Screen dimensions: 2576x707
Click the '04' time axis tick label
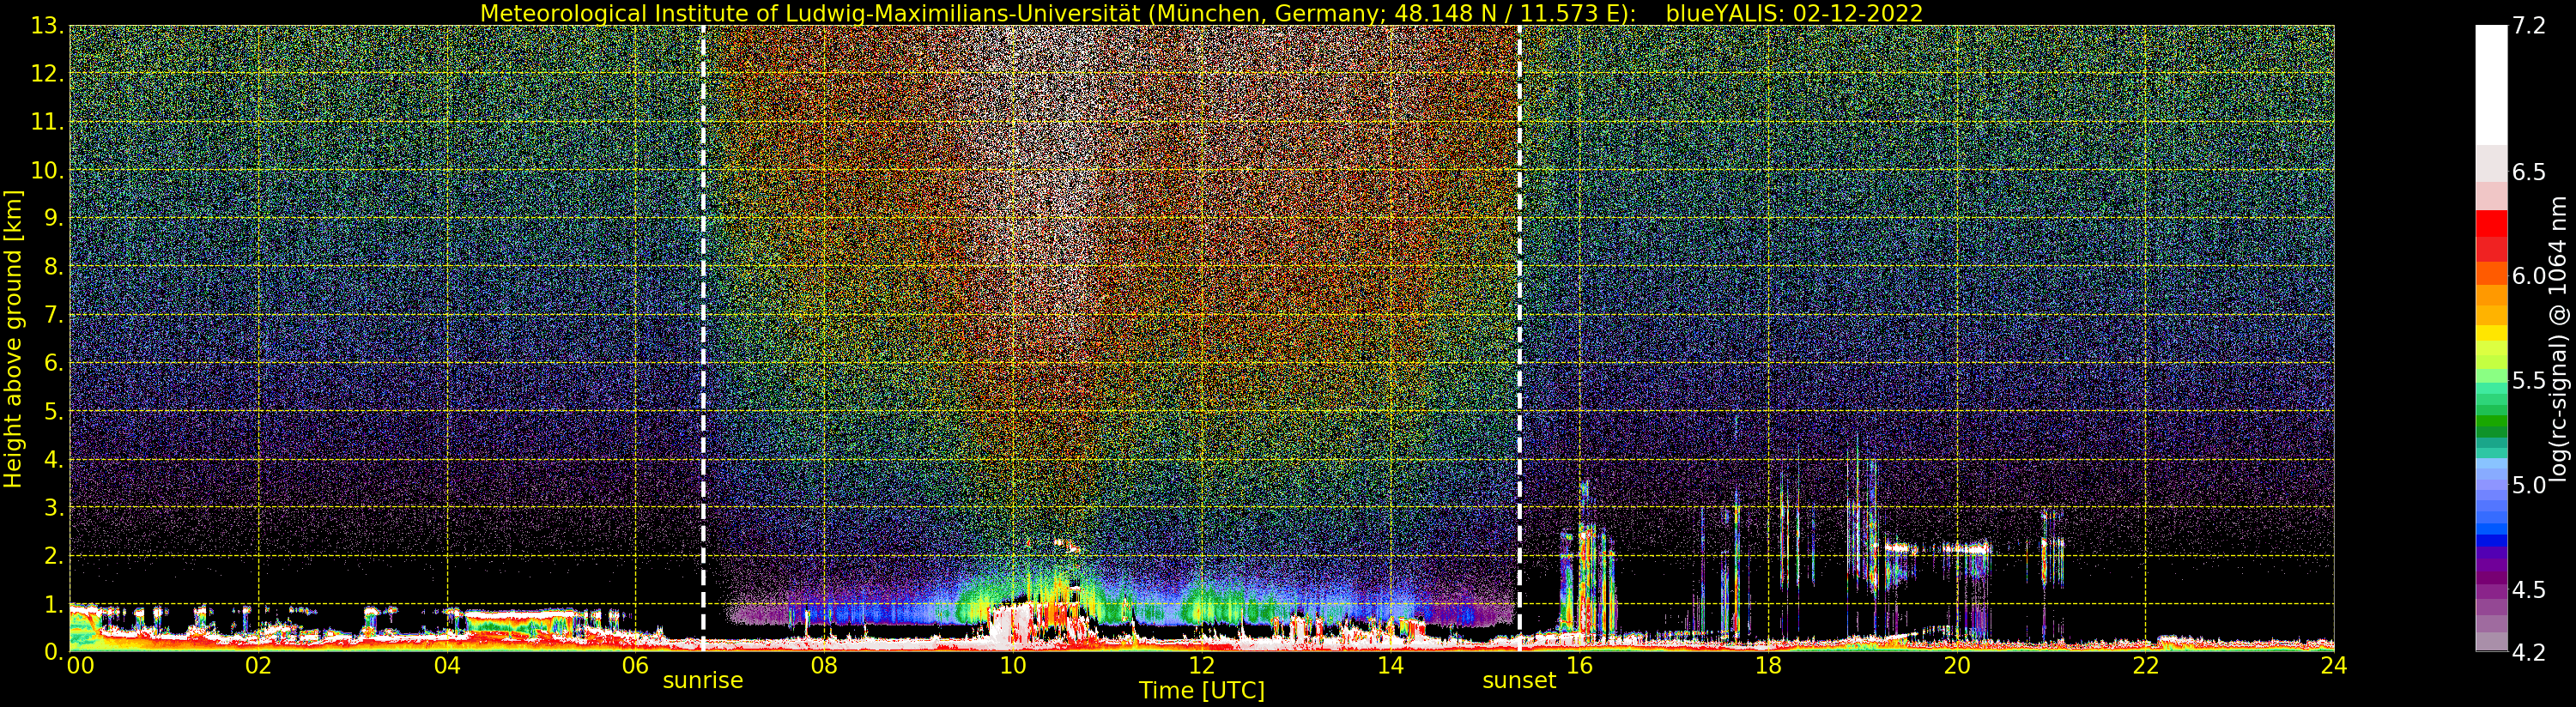[x=447, y=665]
